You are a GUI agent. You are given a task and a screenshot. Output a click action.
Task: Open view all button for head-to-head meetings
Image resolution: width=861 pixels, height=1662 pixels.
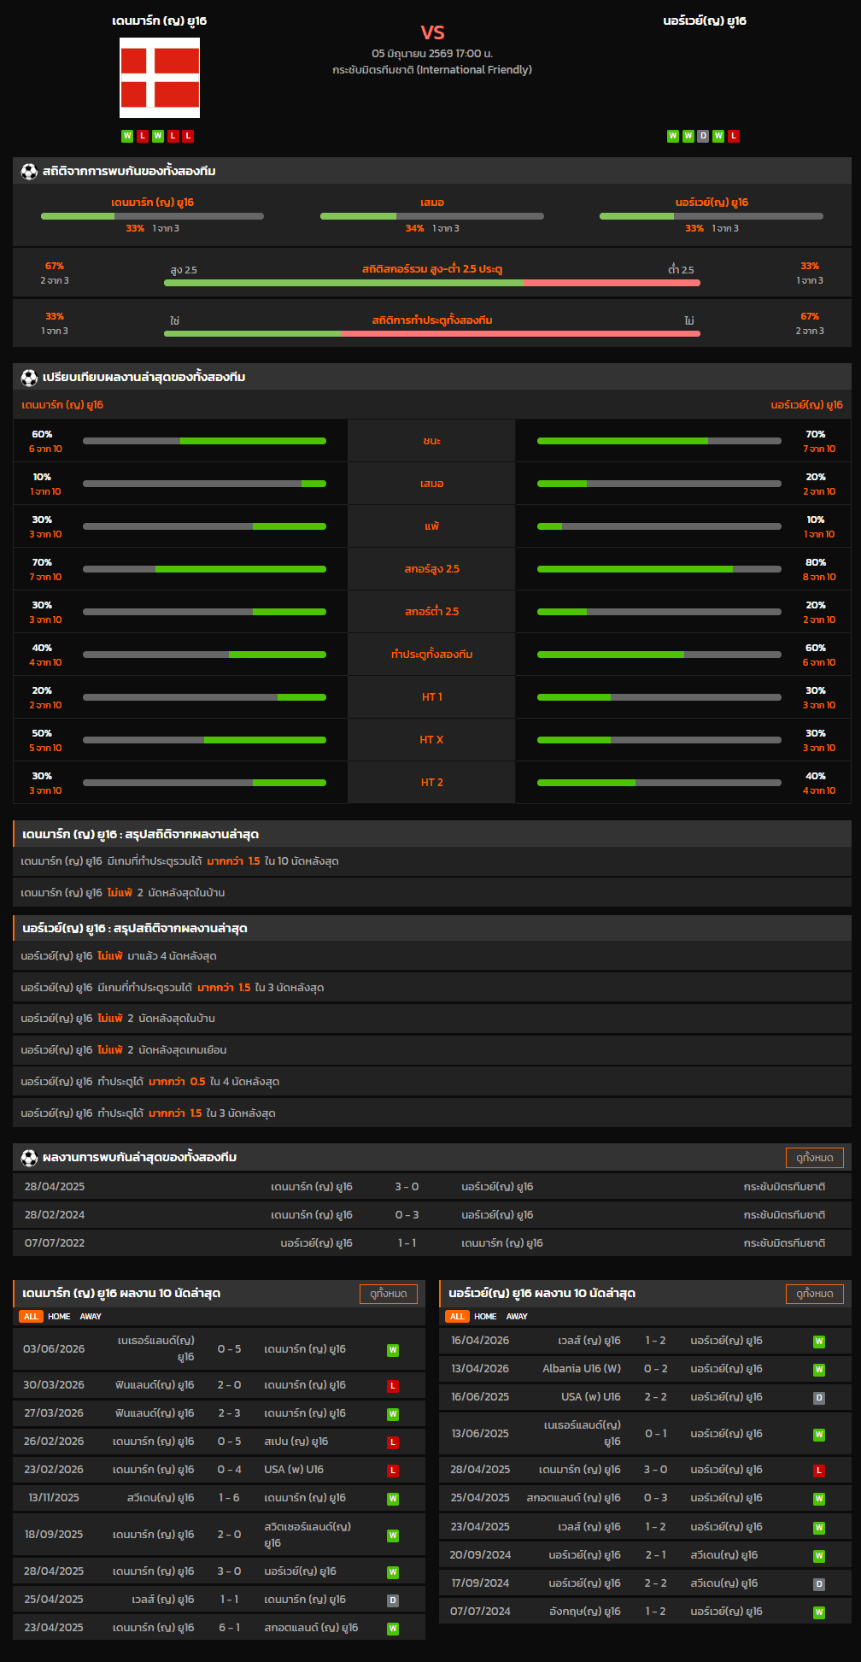815,1158
